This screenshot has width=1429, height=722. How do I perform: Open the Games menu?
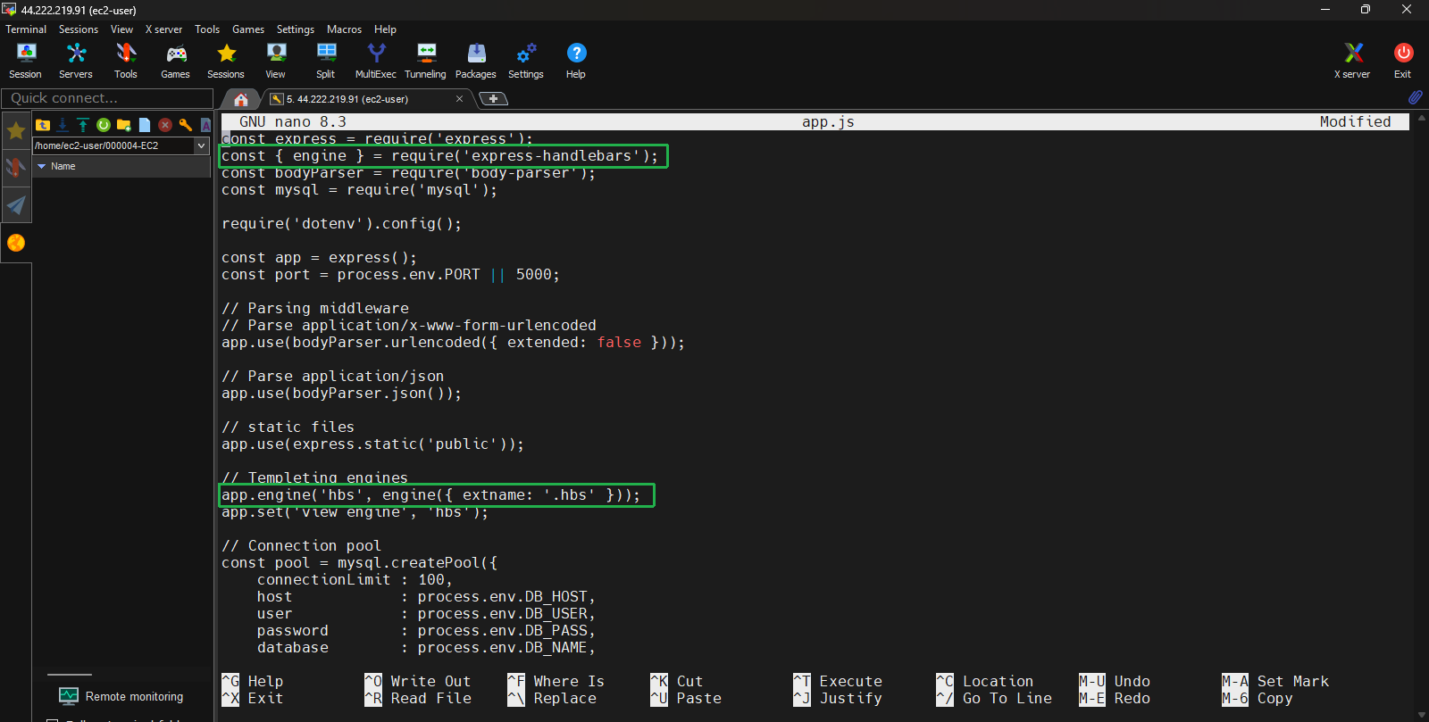[248, 29]
